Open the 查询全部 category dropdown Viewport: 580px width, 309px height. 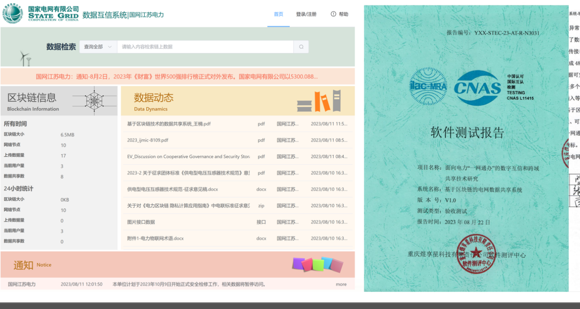[97, 47]
